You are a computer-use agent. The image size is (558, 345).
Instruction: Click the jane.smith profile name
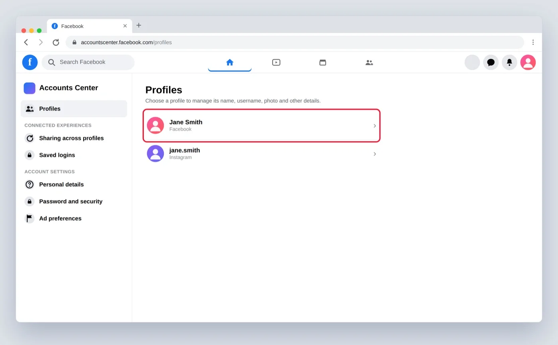tap(185, 150)
